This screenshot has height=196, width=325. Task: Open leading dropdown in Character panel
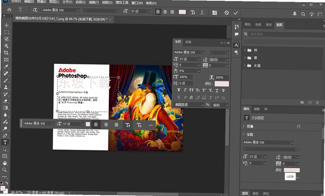click(227, 60)
